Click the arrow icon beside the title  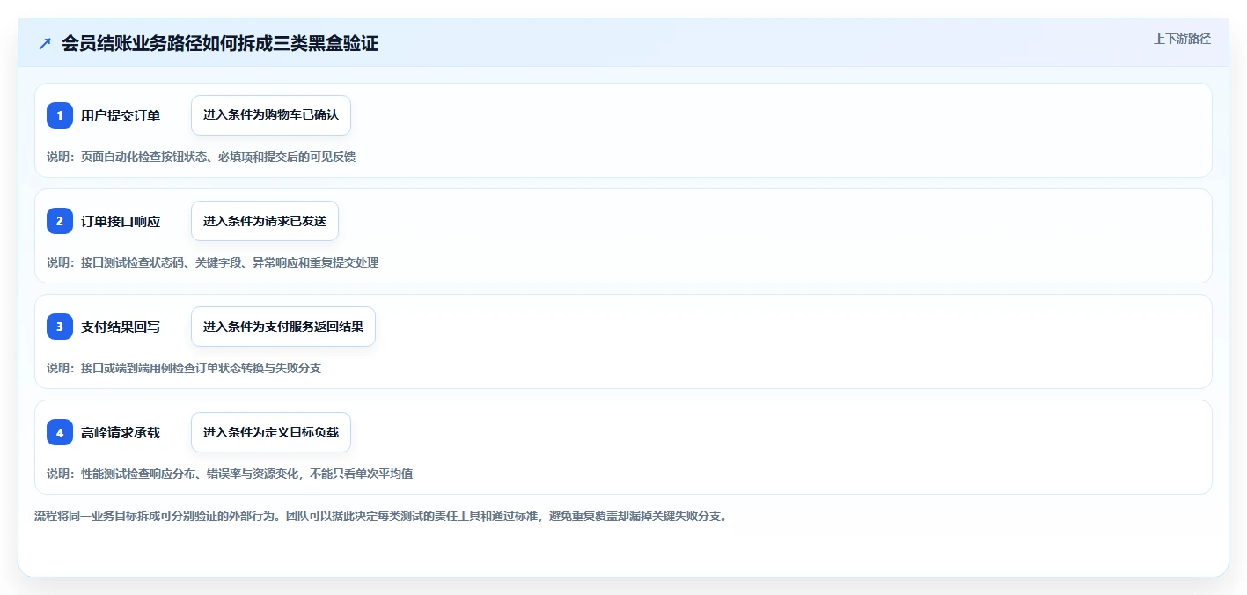click(x=45, y=43)
